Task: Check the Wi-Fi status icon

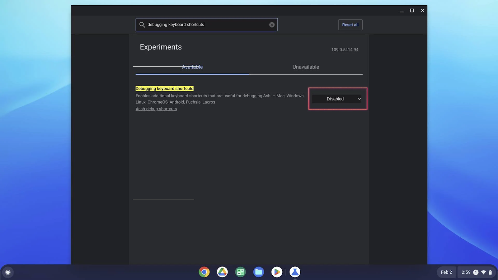Action: (x=483, y=273)
